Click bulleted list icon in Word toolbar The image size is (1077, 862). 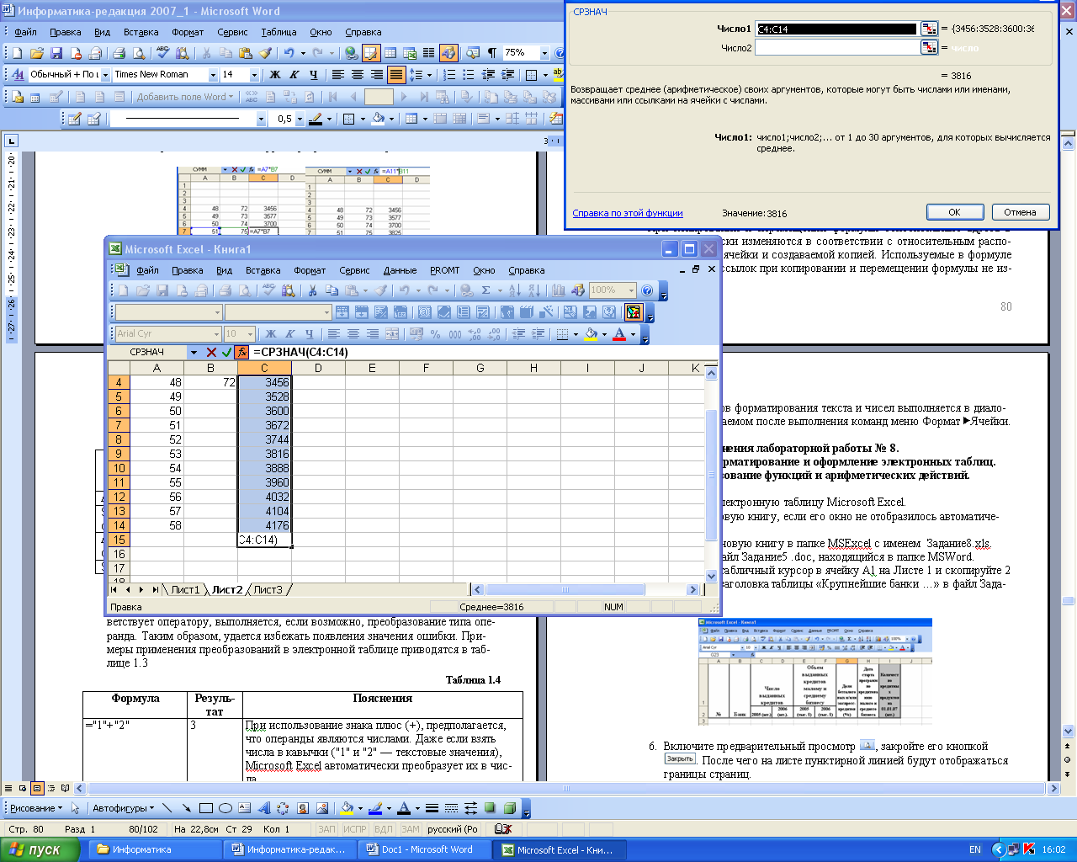(469, 75)
